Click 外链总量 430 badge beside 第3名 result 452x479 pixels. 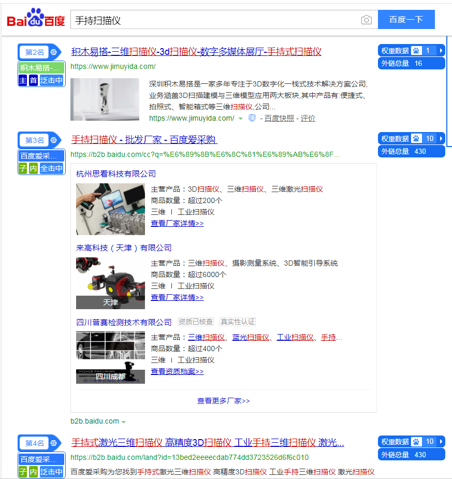point(411,151)
